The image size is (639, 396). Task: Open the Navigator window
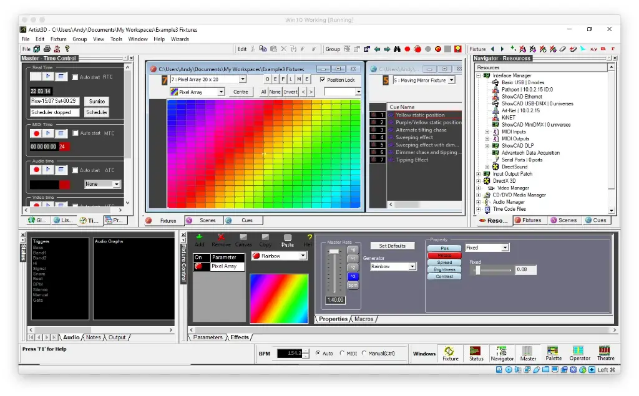coord(502,354)
